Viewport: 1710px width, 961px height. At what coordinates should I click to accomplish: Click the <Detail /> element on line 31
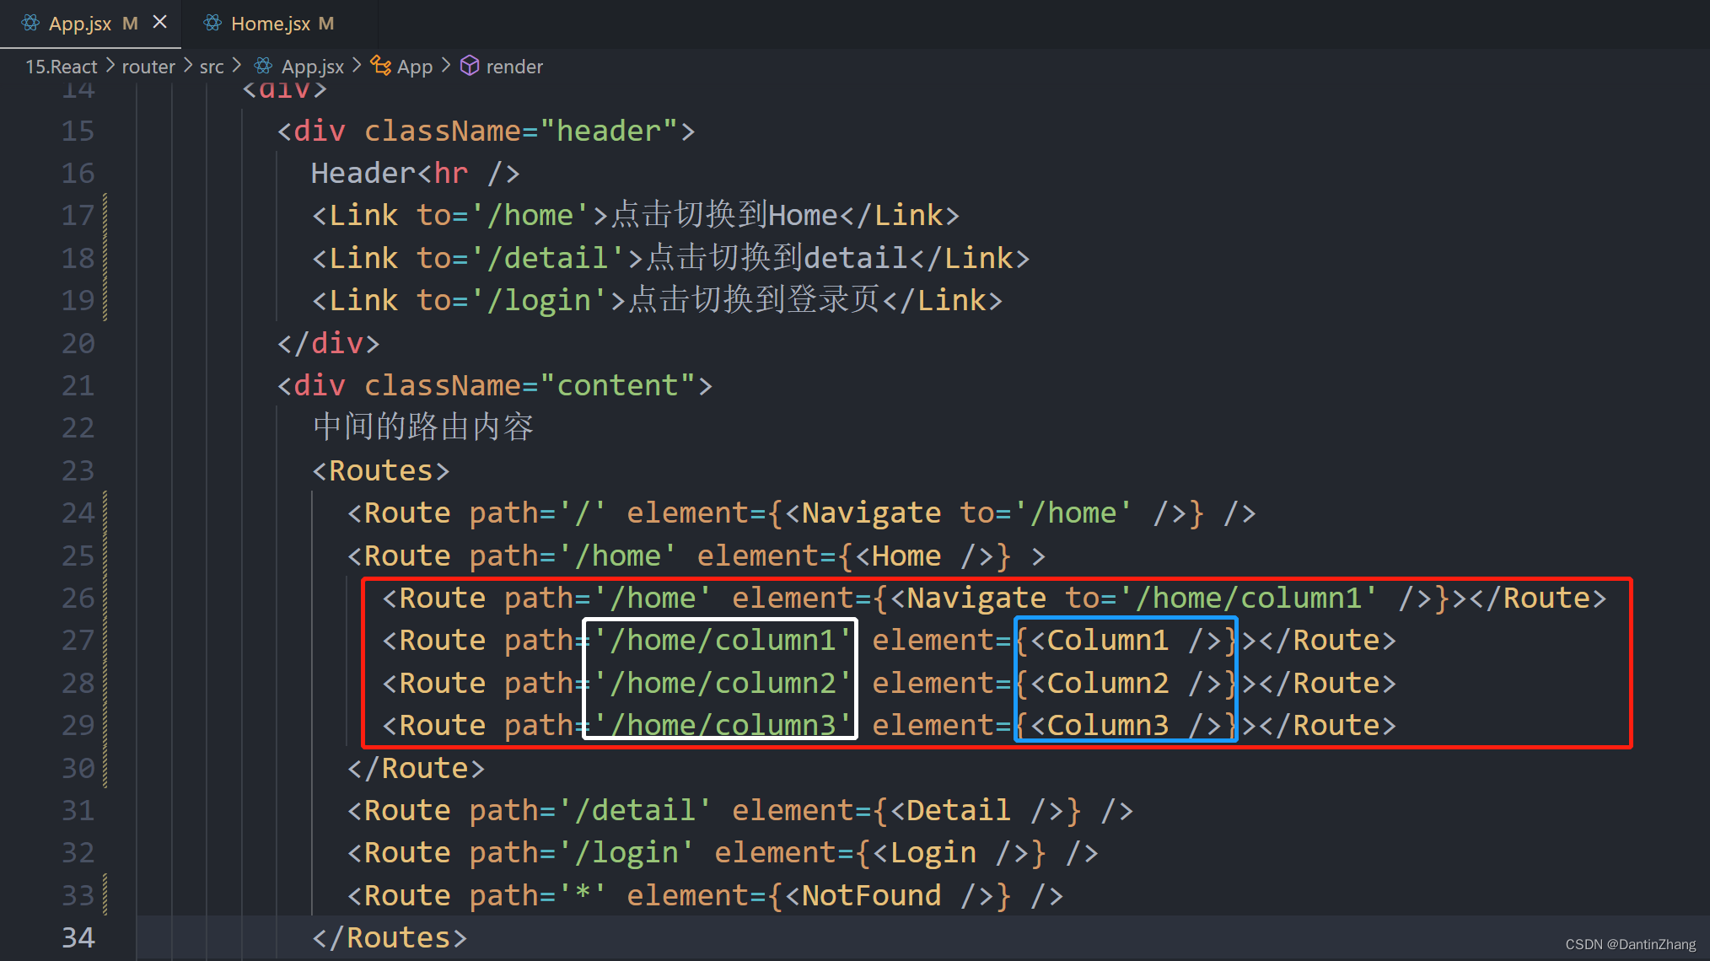(x=976, y=810)
